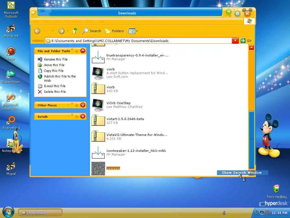Image resolution: width=290 pixels, height=218 pixels.
Task: Select the VistaVG-Ultimate-Theme zip folder icon
Action: coord(98,136)
